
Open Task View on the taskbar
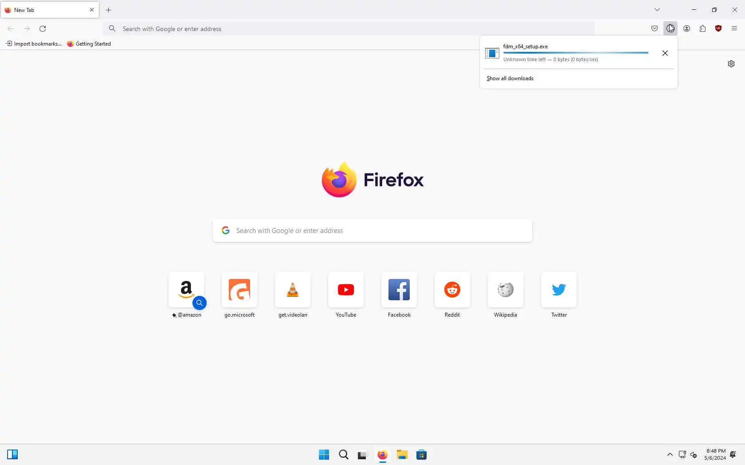click(363, 455)
